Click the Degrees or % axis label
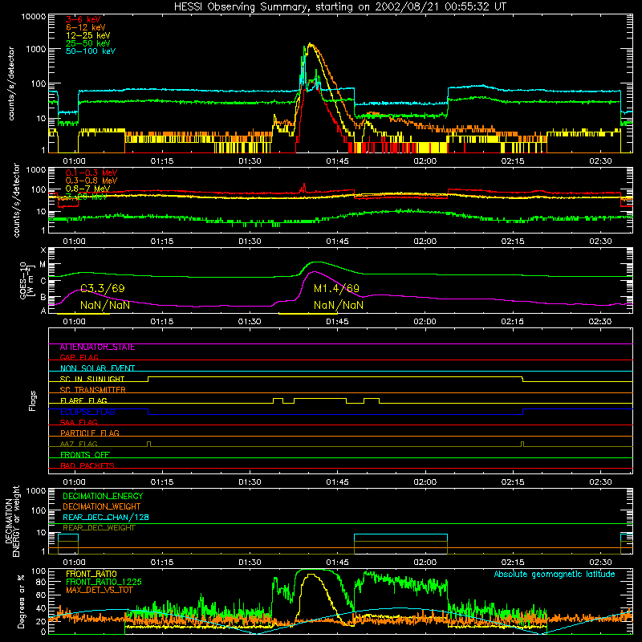642x642 pixels. tap(21, 601)
